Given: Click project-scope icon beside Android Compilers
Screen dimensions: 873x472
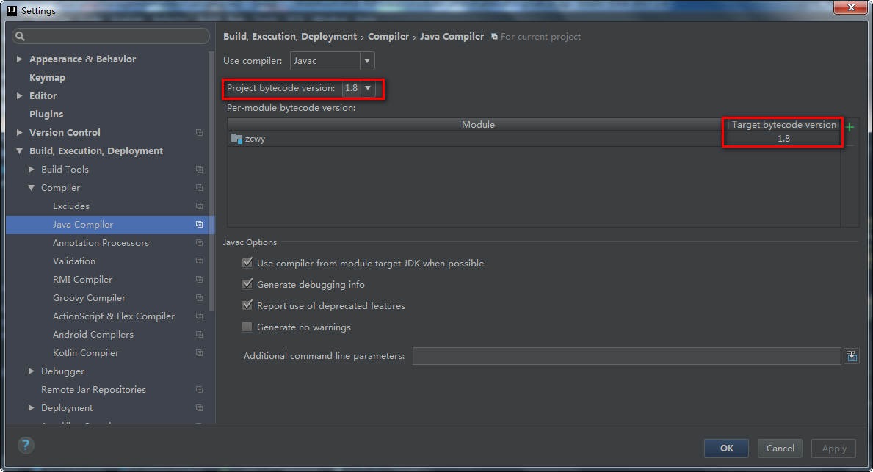Looking at the screenshot, I should click(199, 335).
